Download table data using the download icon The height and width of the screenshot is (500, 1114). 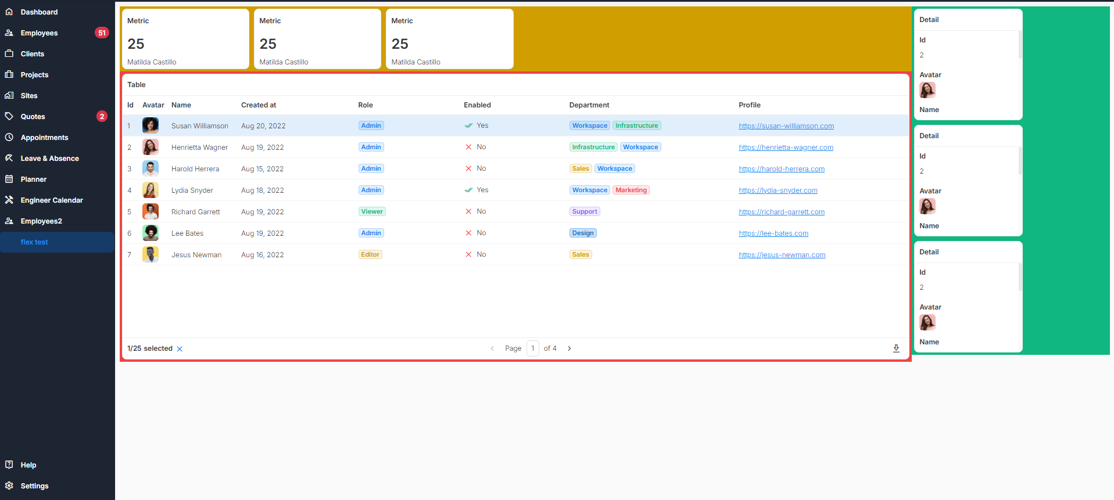tap(896, 348)
